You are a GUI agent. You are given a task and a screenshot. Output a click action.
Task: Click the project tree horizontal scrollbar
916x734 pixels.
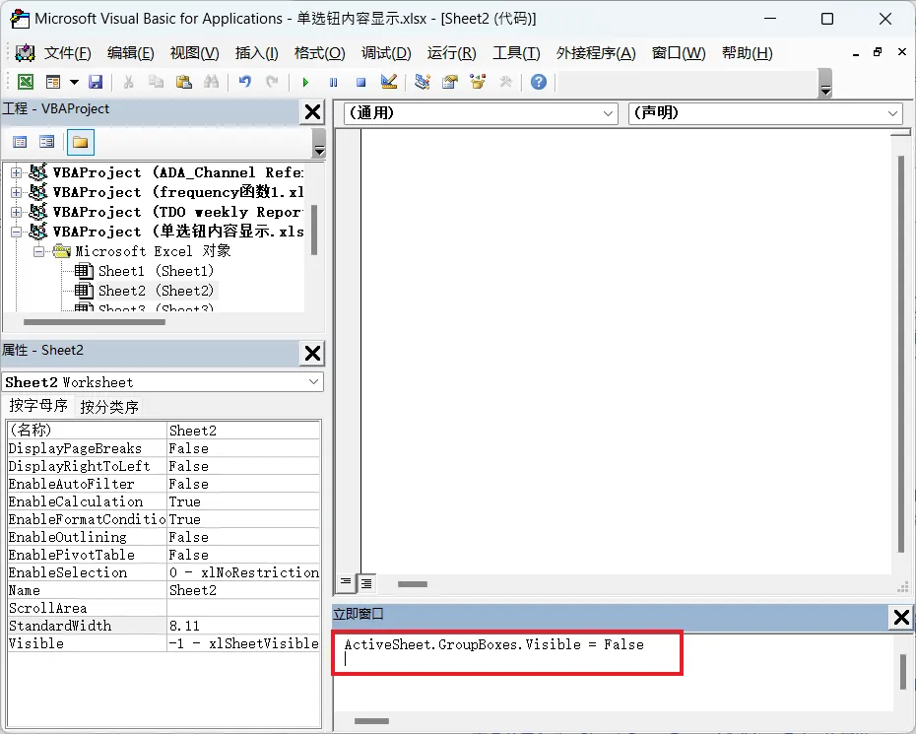pos(94,322)
